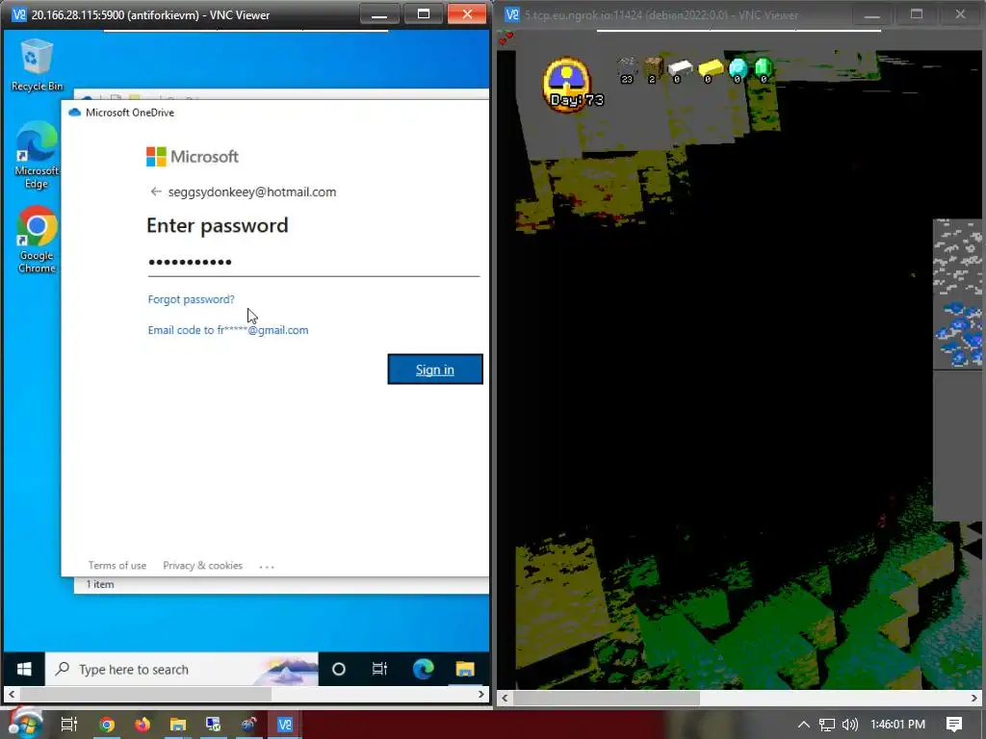Click the emerald resource icon
This screenshot has height=739, width=986.
tap(763, 69)
